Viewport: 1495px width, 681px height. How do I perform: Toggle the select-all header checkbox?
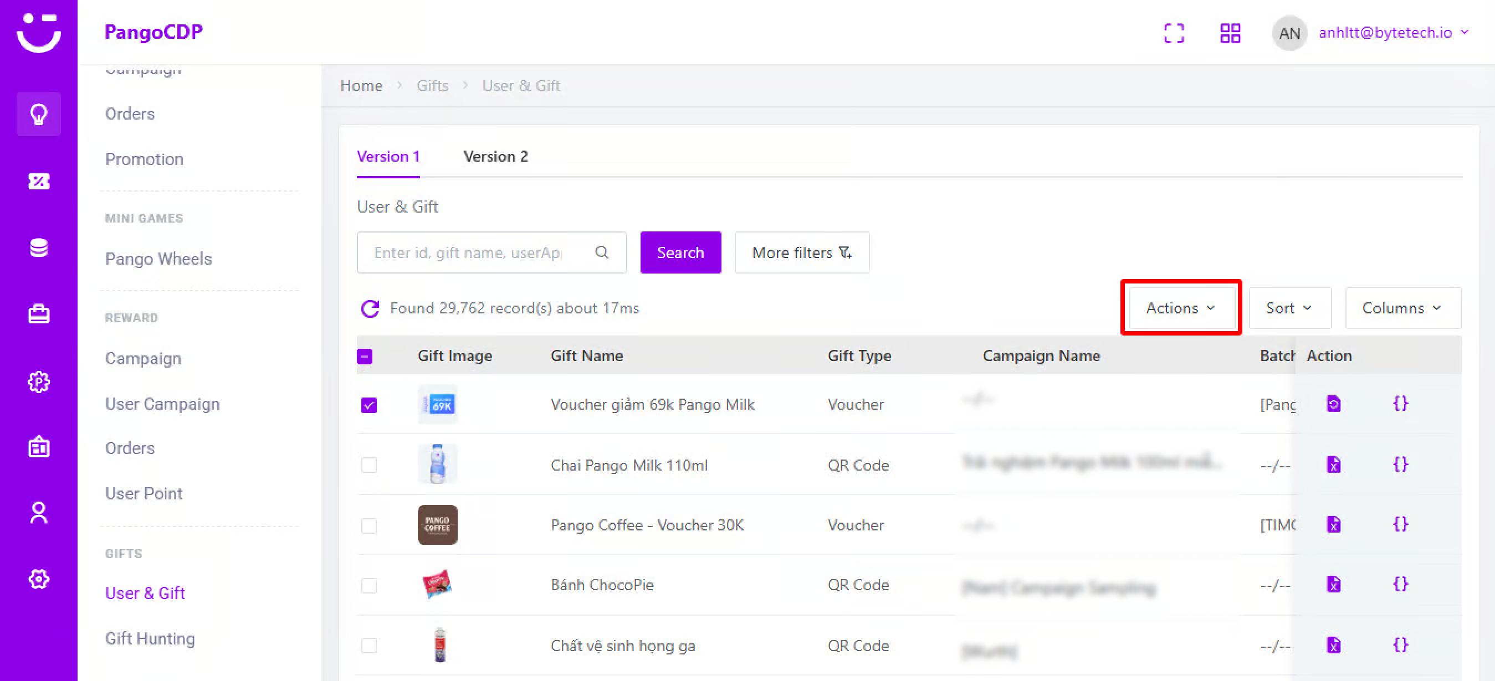365,356
